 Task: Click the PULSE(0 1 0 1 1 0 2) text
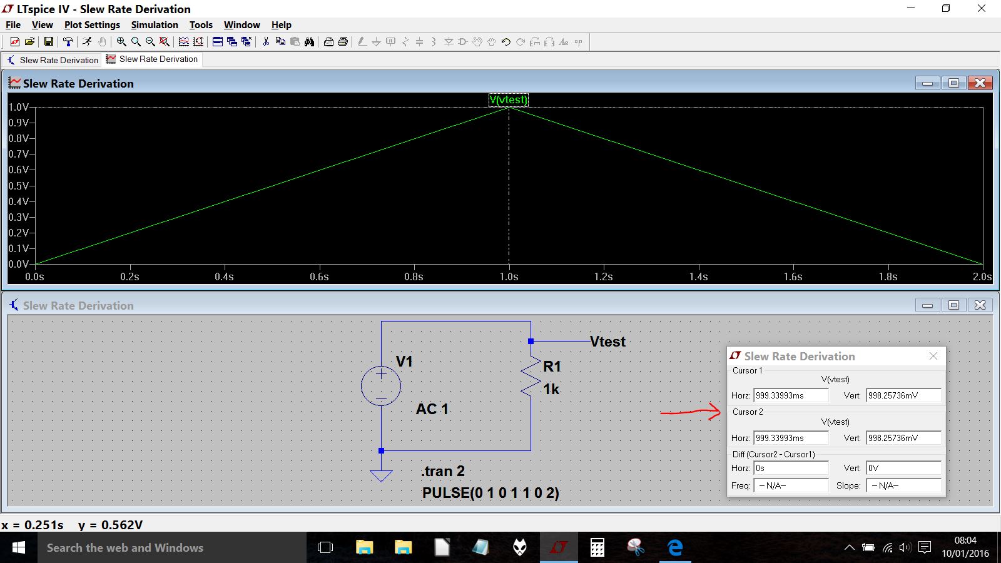coord(490,493)
